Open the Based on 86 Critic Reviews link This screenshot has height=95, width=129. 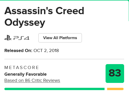point(32,81)
